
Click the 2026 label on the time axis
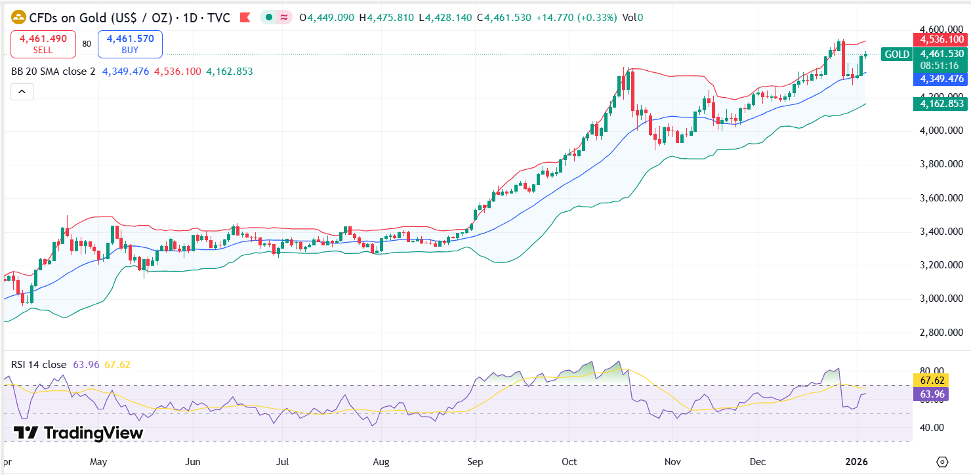pyautogui.click(x=856, y=461)
